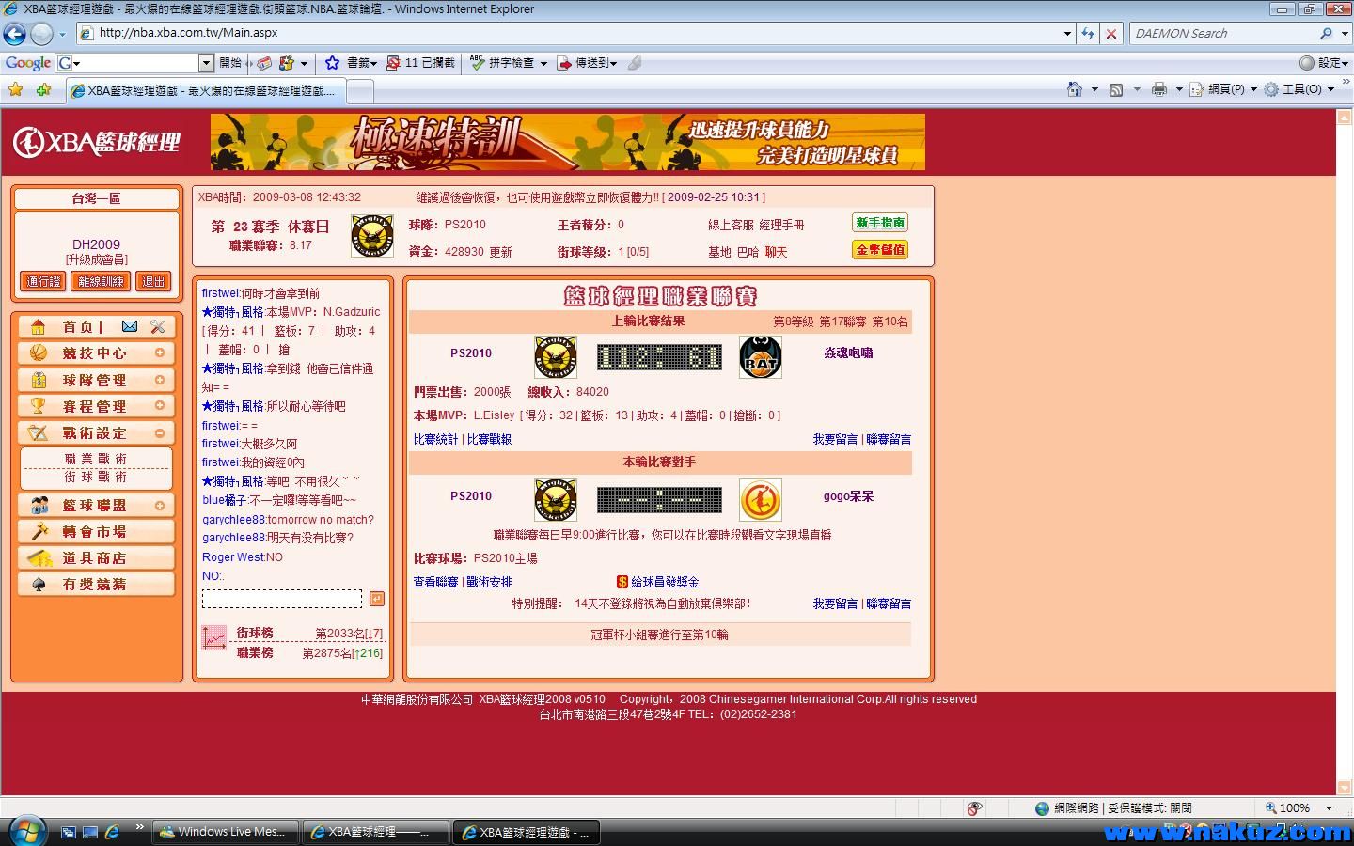Click the tools wrench icon beside 首頁
The image size is (1354, 846).
tap(157, 326)
